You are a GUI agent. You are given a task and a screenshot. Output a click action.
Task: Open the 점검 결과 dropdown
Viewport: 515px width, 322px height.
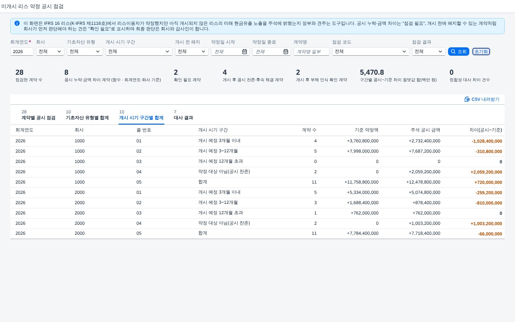click(x=429, y=52)
